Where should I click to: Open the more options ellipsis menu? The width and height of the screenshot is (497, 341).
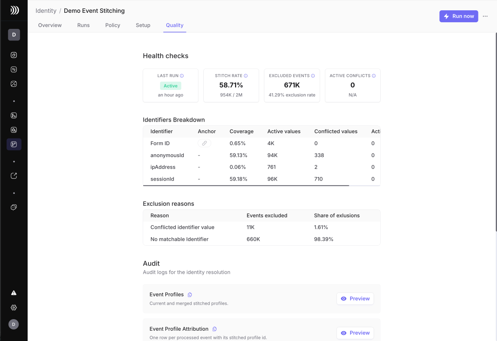(485, 16)
